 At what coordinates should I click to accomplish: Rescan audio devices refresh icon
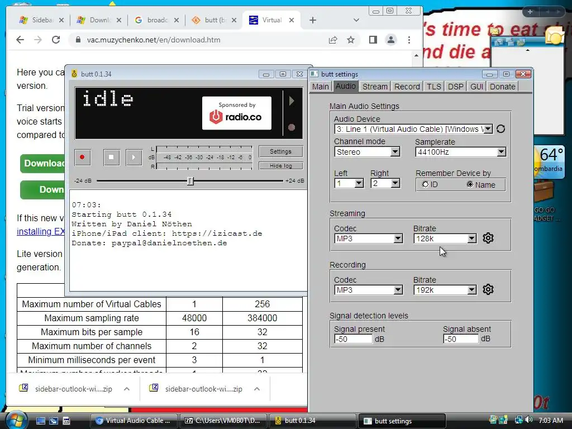point(501,129)
